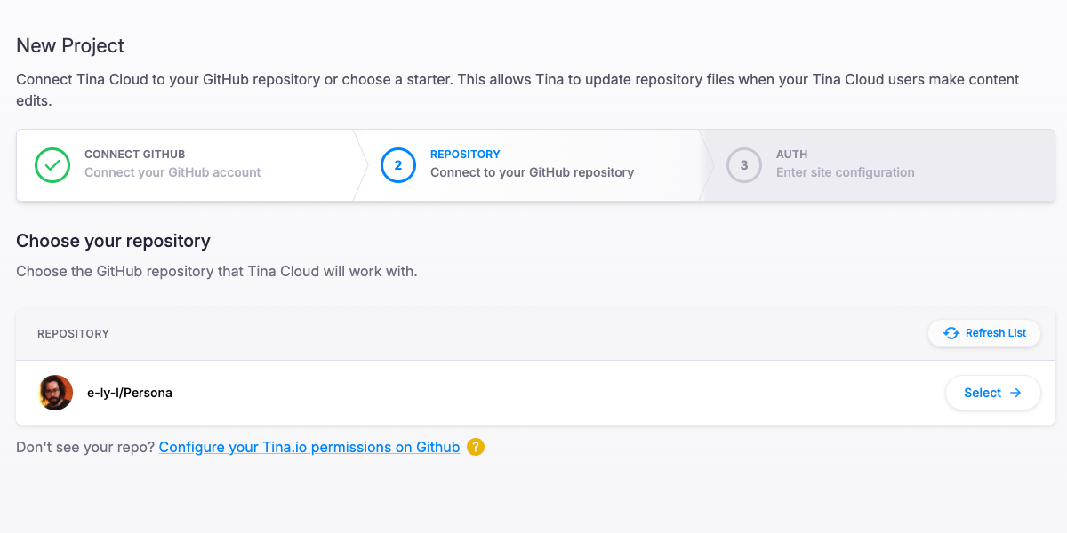Open the yellow question mark help icon
Viewport: 1067px width, 533px height.
(476, 447)
